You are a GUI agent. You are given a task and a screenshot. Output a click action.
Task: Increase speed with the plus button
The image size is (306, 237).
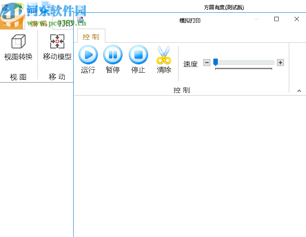pyautogui.click(x=280, y=63)
